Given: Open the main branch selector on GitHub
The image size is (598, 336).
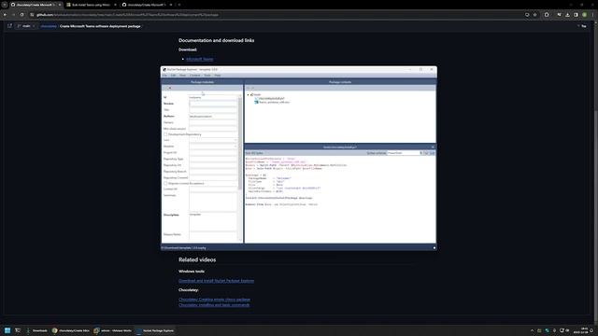Looking at the screenshot, I should 26,26.
